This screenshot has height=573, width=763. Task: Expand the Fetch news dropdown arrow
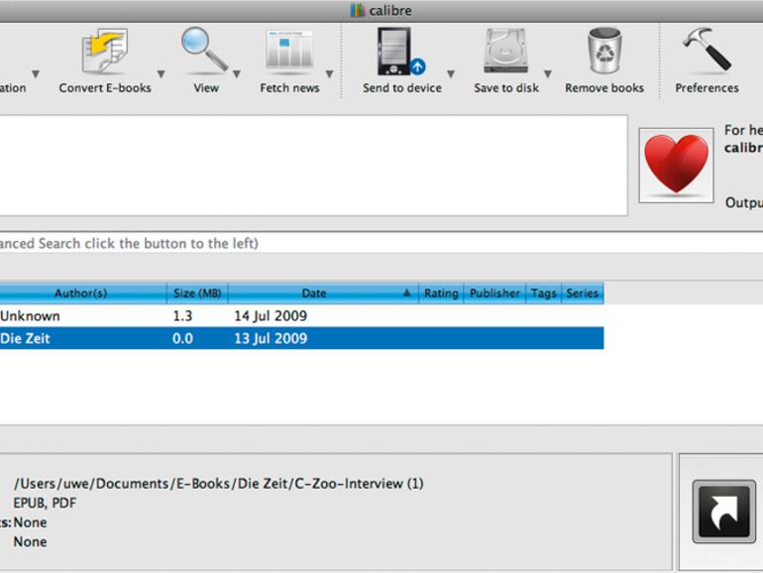(x=329, y=74)
